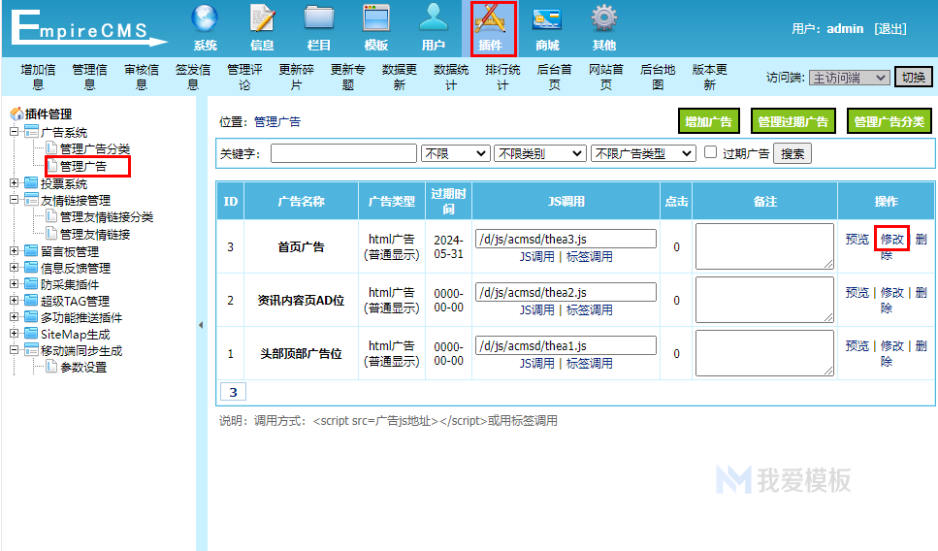Expand the 留言板管理 tree node
The image size is (938, 551).
coord(14,250)
